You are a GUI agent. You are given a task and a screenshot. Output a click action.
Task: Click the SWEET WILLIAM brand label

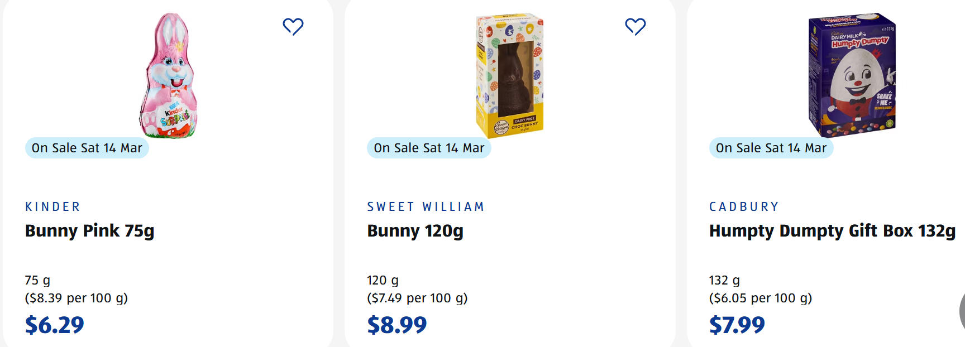pyautogui.click(x=426, y=207)
